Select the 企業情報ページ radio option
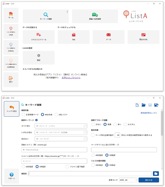Viewport: 165px width, 187px height. point(23,114)
